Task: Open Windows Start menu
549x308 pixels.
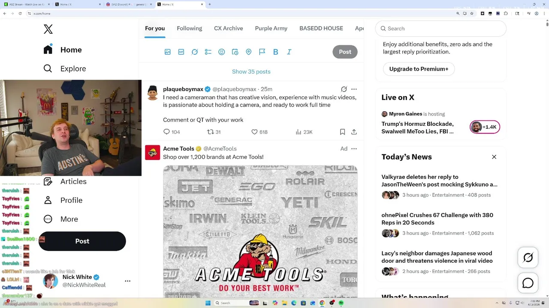Action: coord(208,303)
